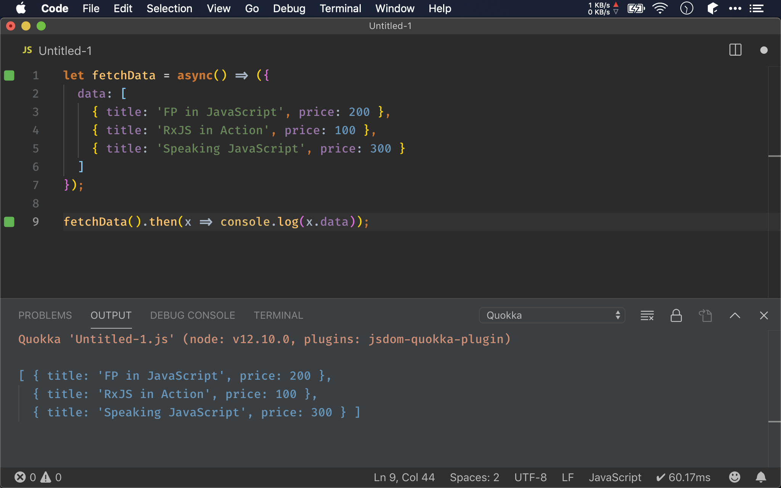Open the Selection menu

click(169, 8)
